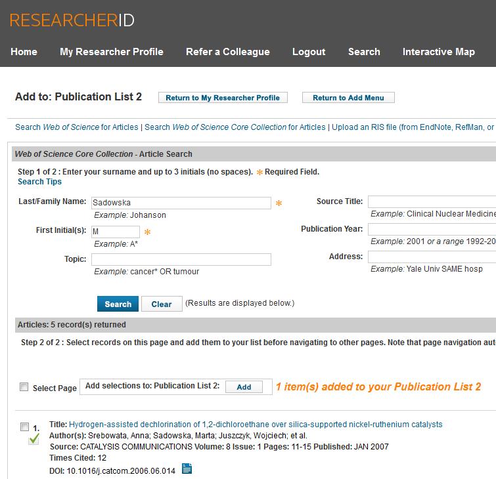496x479 pixels.
Task: Open the Search Tips link
Action: (x=39, y=182)
